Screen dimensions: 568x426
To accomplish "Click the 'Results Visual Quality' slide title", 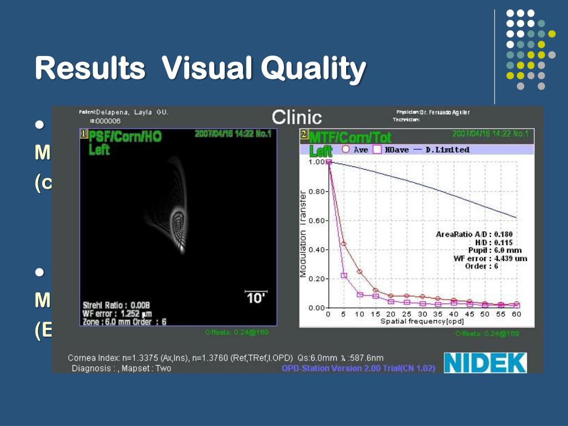I will [x=200, y=68].
